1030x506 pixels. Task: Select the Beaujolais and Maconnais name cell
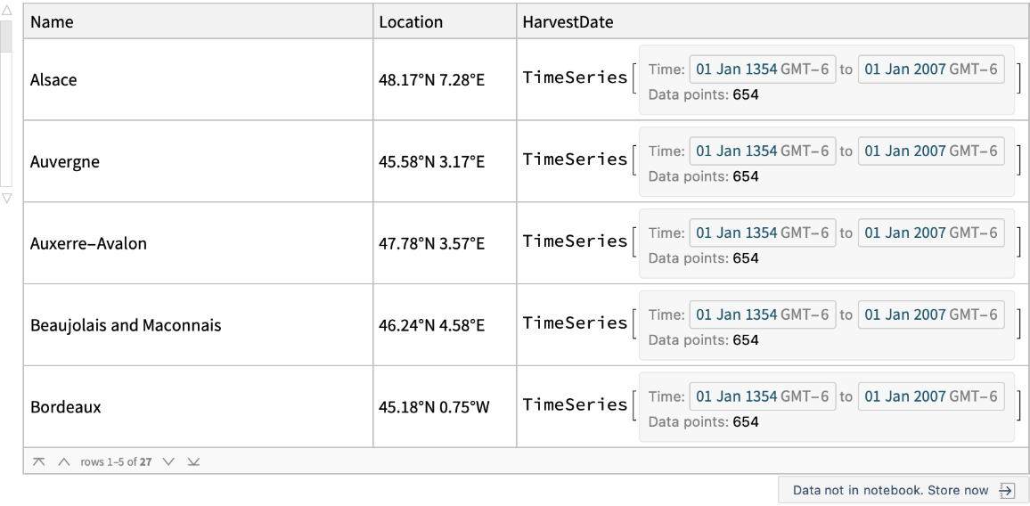tap(126, 325)
